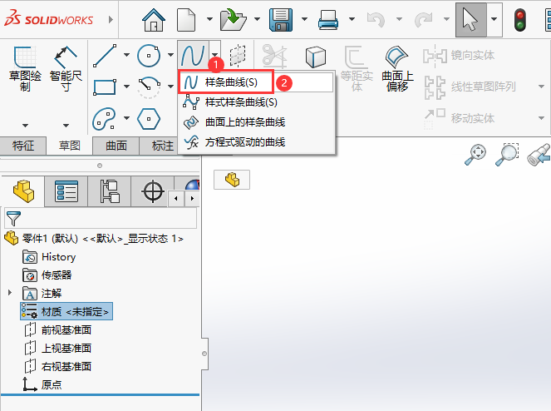This screenshot has height=411, width=551.
Task: Select the 前视基准面 front plane
Action: click(x=57, y=330)
